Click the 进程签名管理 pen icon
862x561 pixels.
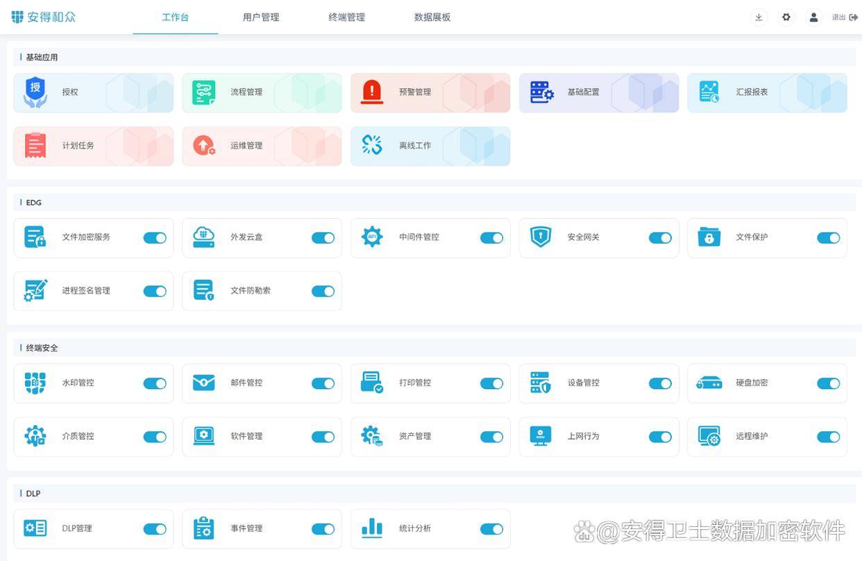click(x=35, y=291)
